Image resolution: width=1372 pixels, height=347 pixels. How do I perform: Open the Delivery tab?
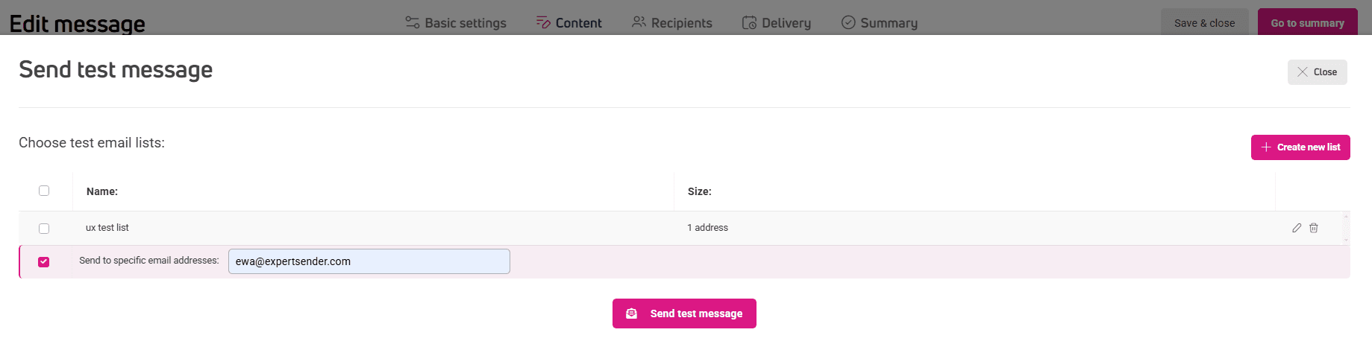click(776, 22)
